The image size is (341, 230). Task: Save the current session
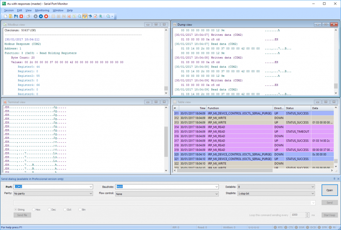[x=16, y=16]
